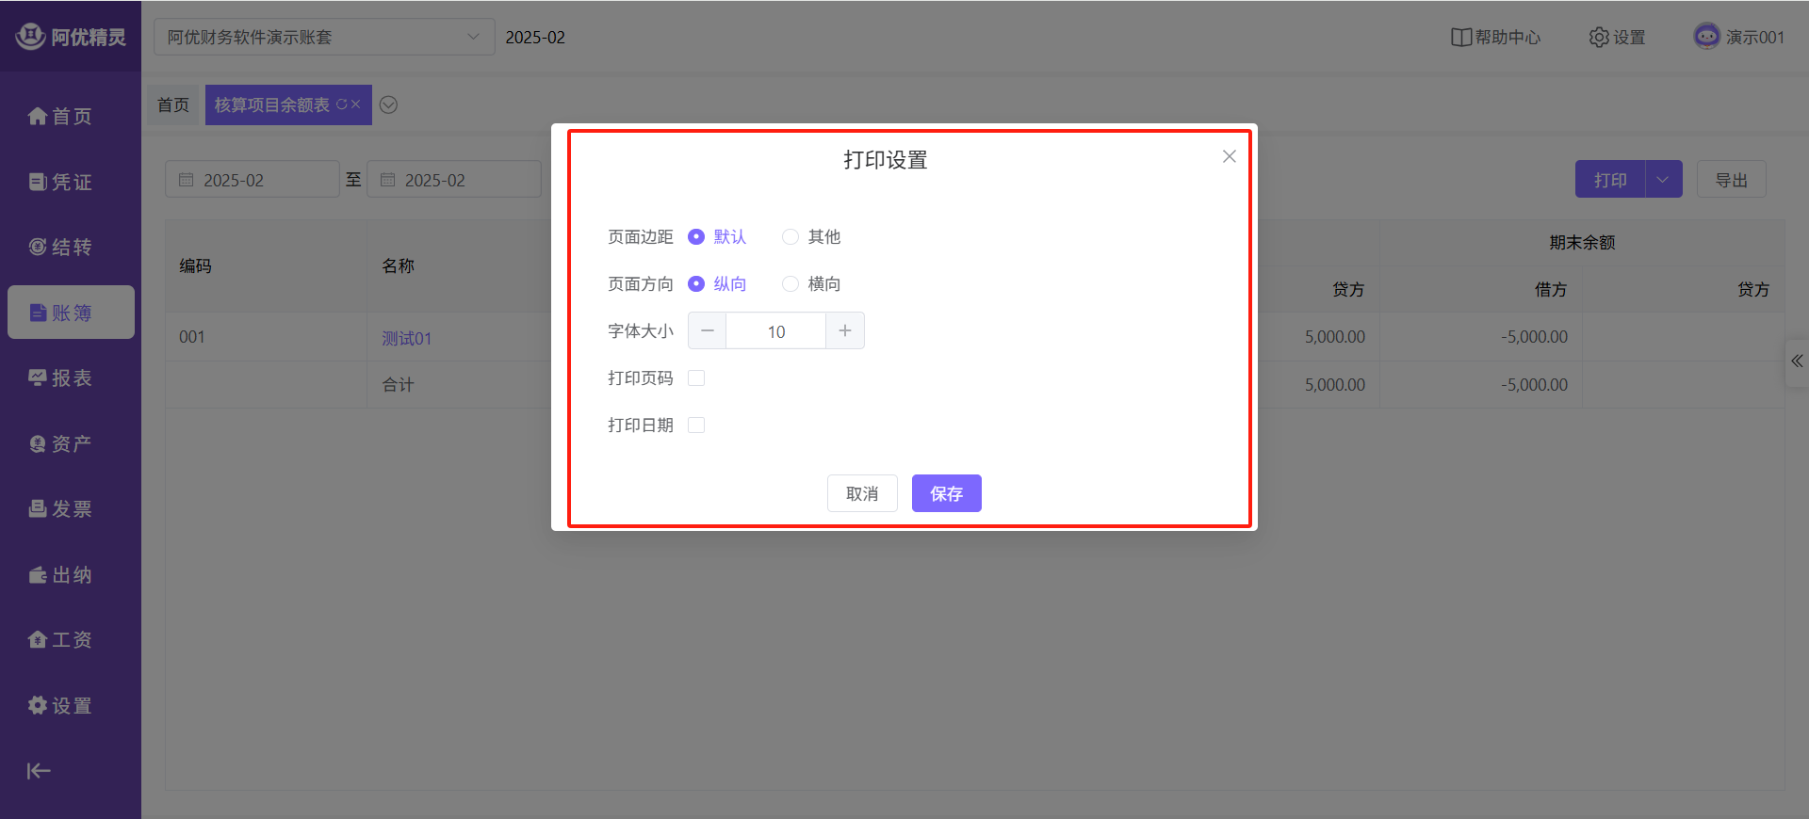Enable the 打印日期 checkbox
Screen dimensions: 1809x819
[x=696, y=426]
